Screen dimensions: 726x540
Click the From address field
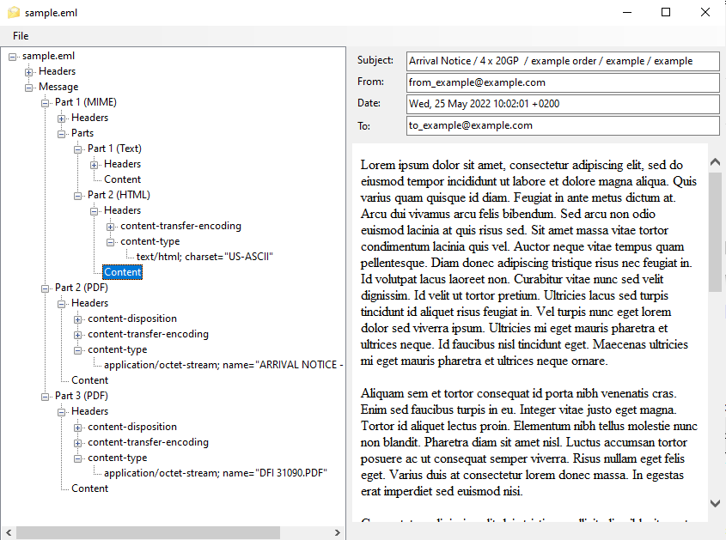coord(563,82)
